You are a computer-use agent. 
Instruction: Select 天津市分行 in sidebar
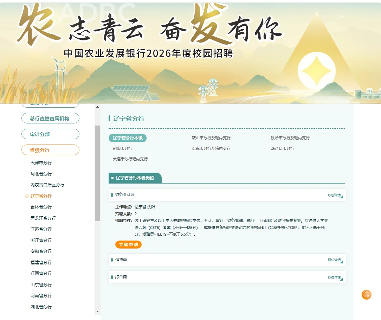(41, 163)
